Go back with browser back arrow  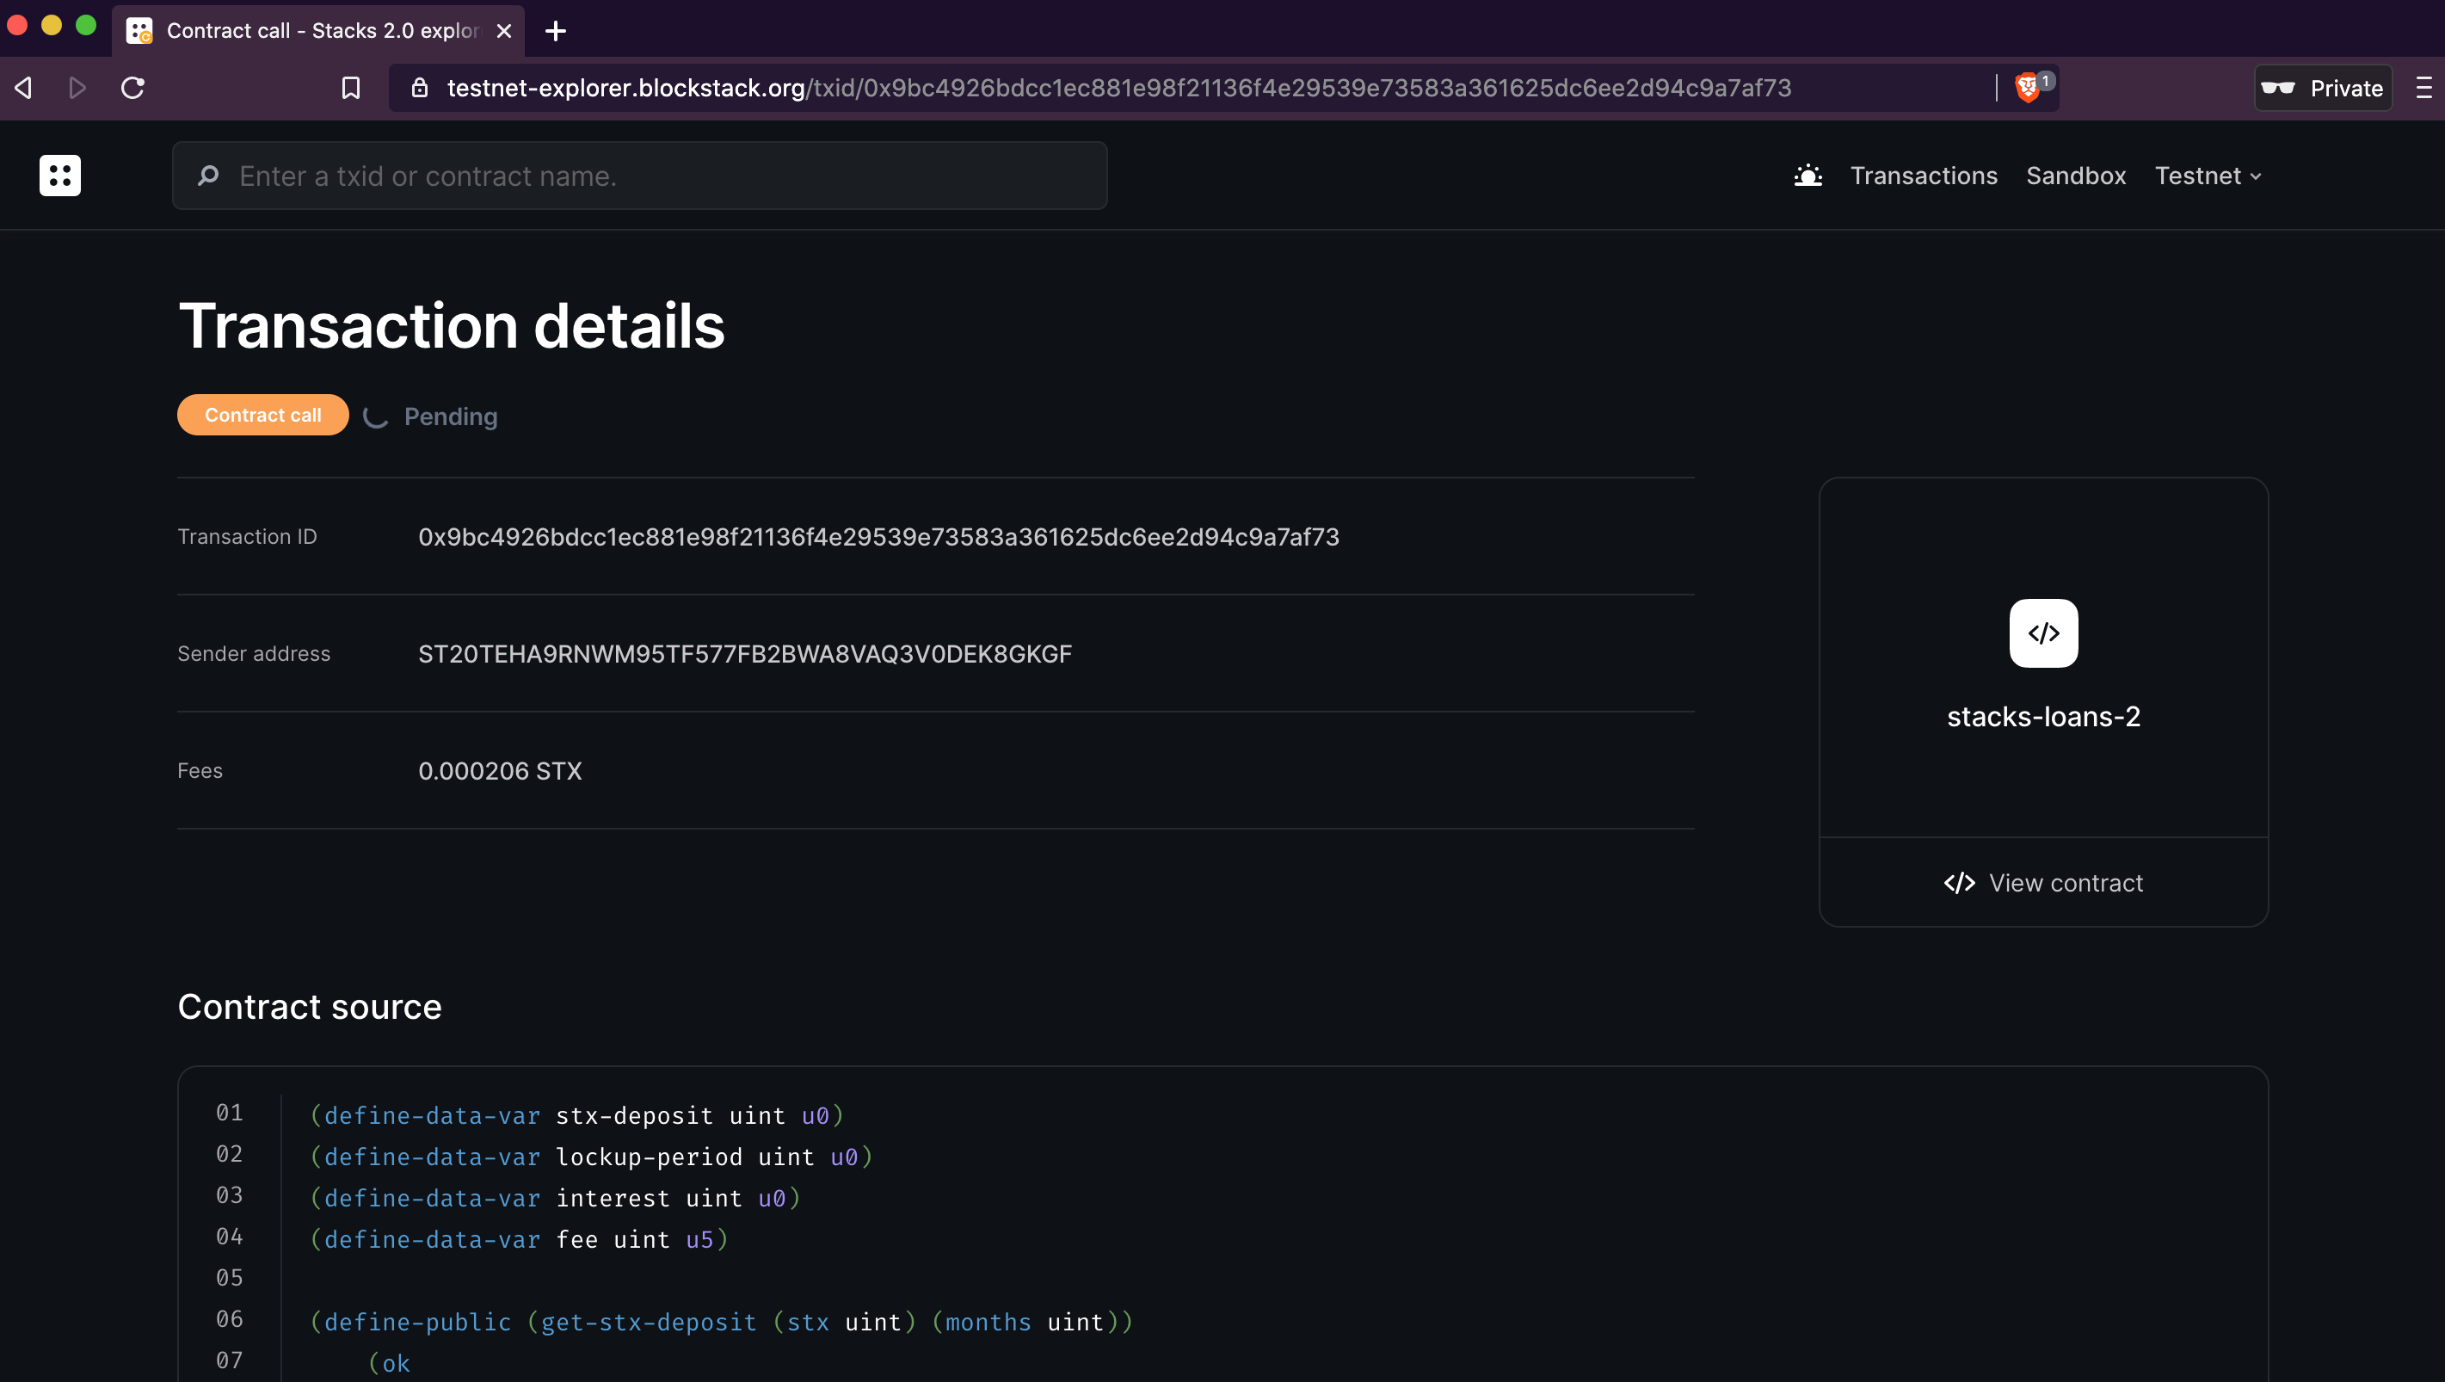coord(25,89)
